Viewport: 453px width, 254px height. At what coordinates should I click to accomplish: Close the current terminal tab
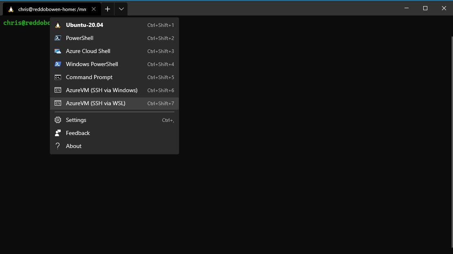[x=93, y=8]
